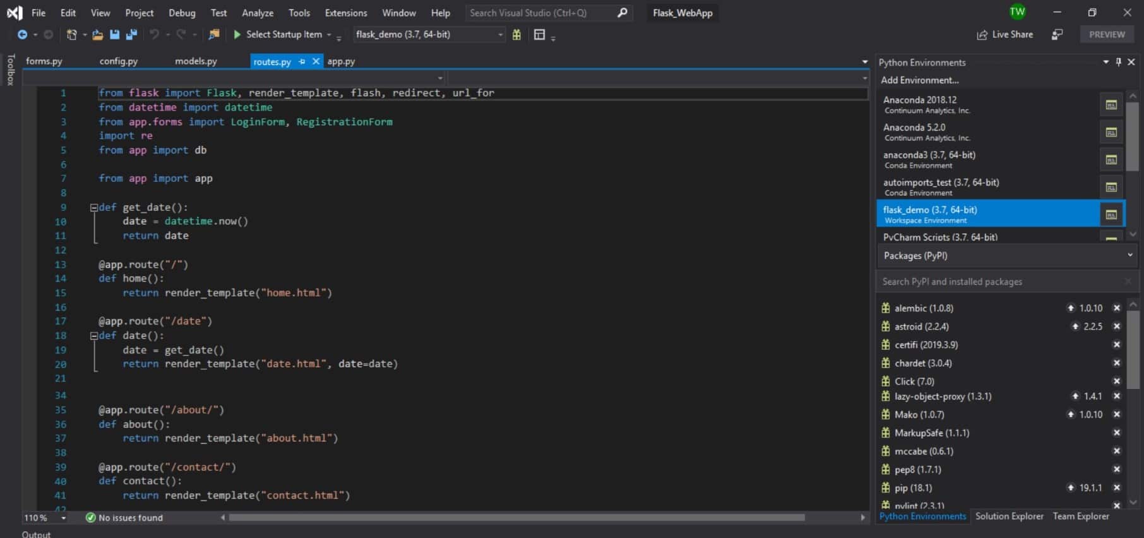The height and width of the screenshot is (538, 1144).
Task: Open the interactive window for anaconda3 environment
Action: [x=1111, y=160]
